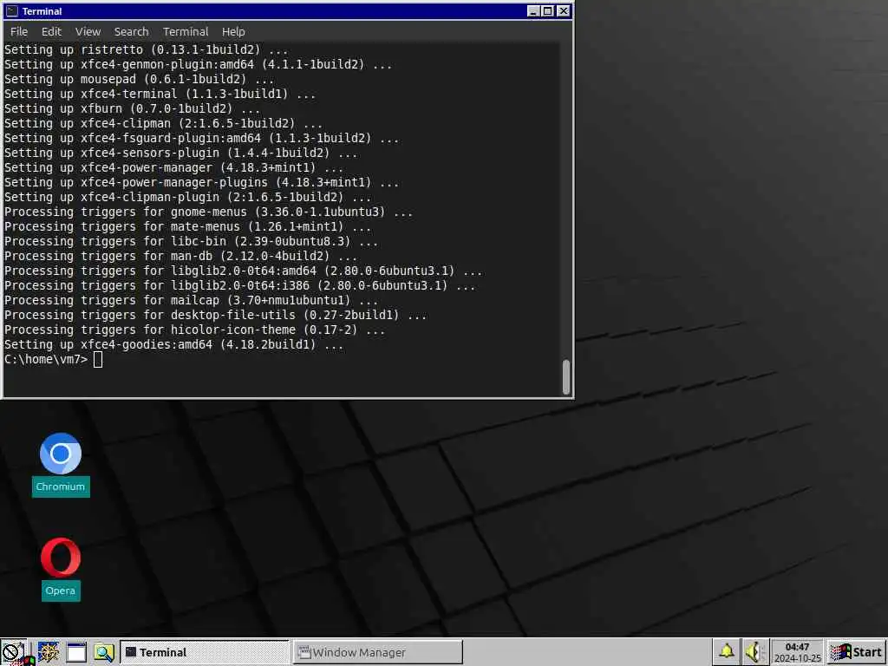
Task: Click the clock showing 04:47
Action: (x=797, y=652)
